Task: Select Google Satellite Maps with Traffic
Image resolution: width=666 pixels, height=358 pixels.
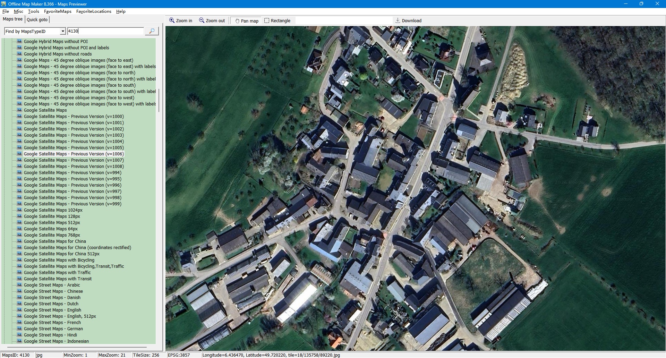Action: pyautogui.click(x=57, y=273)
